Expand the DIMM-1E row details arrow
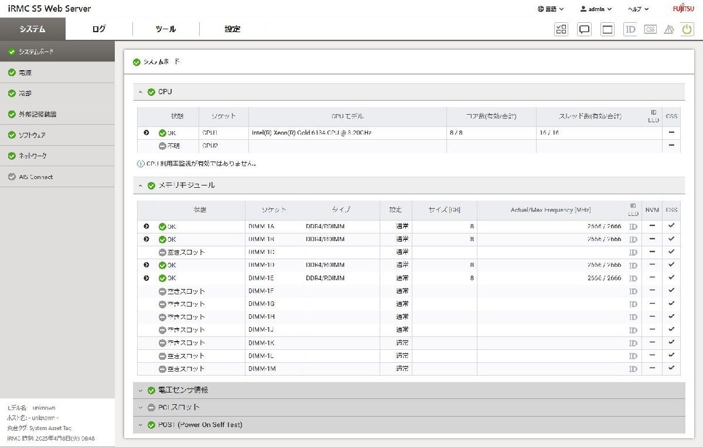 pos(146,278)
